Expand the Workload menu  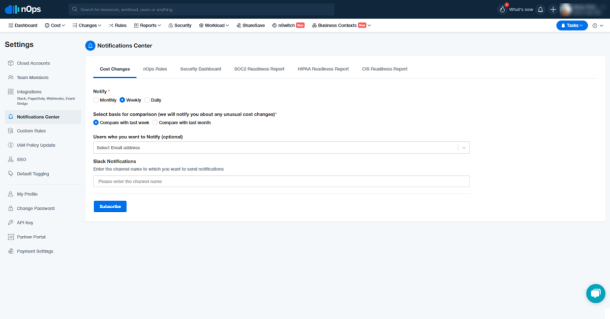click(x=213, y=25)
